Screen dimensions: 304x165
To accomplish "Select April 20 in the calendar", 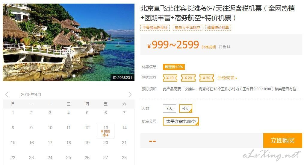I will click(x=106, y=143).
